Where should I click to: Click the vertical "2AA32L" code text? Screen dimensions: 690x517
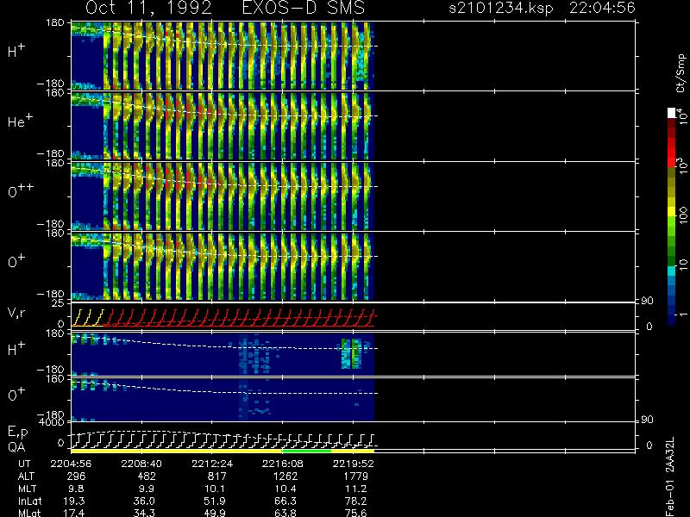pyautogui.click(x=670, y=456)
